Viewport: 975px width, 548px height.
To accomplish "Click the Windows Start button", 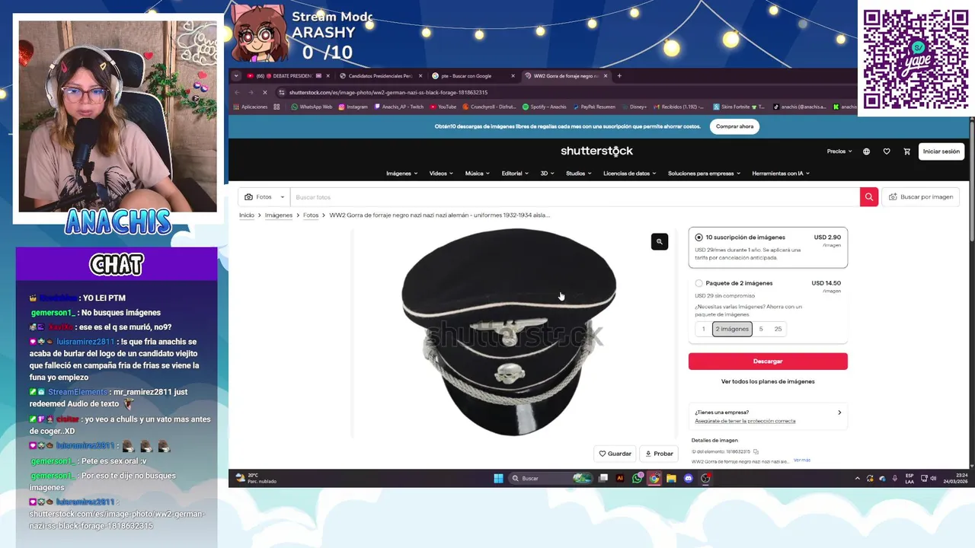I will [x=498, y=478].
